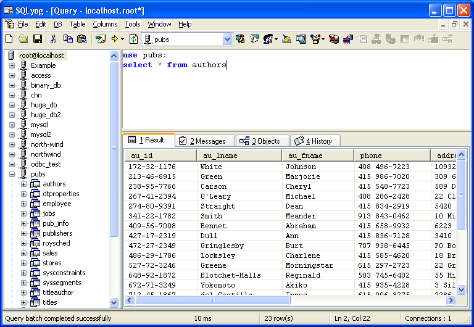Open the pubs database selector dropdown
The width and height of the screenshot is (474, 327).
227,39
